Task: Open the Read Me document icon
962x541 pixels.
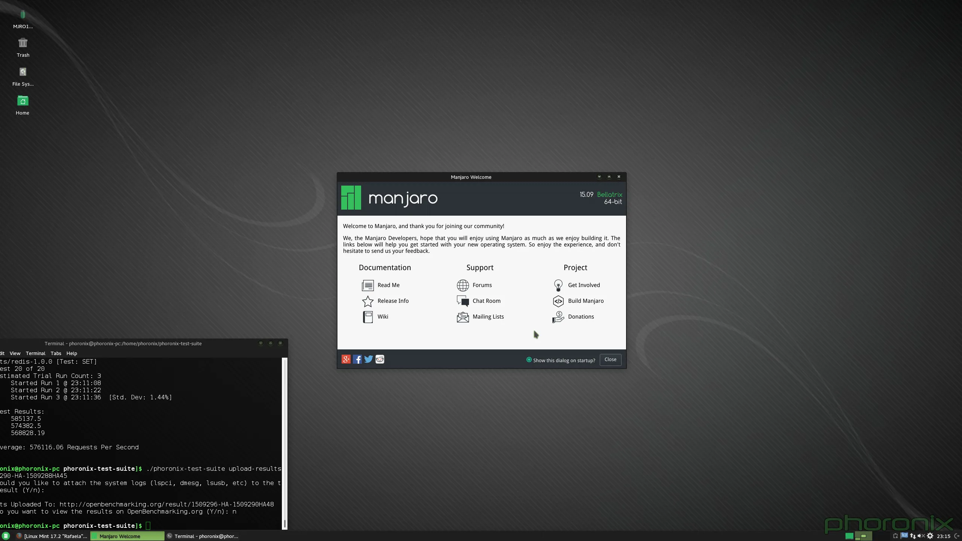Action: pos(368,286)
